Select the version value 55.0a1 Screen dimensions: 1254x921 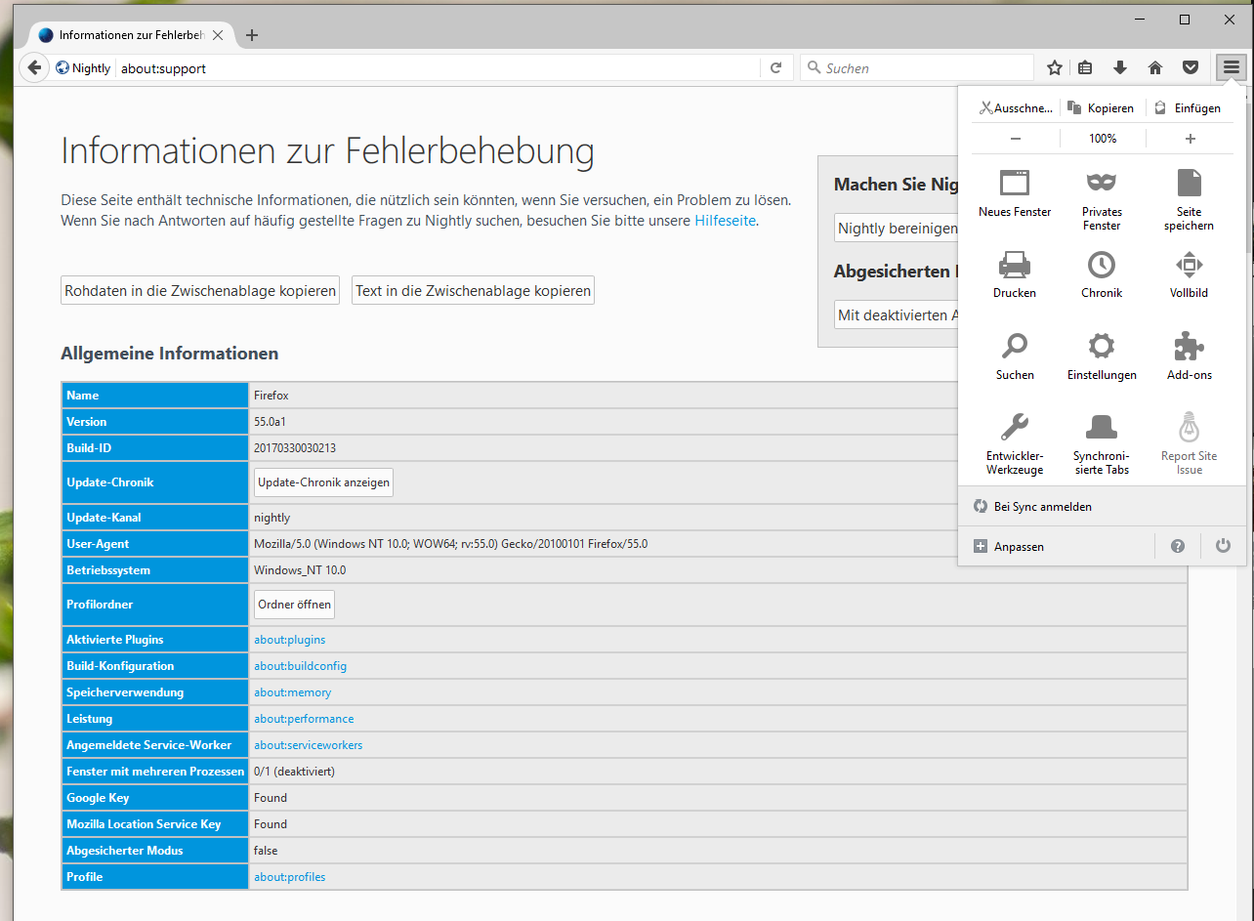coord(270,422)
